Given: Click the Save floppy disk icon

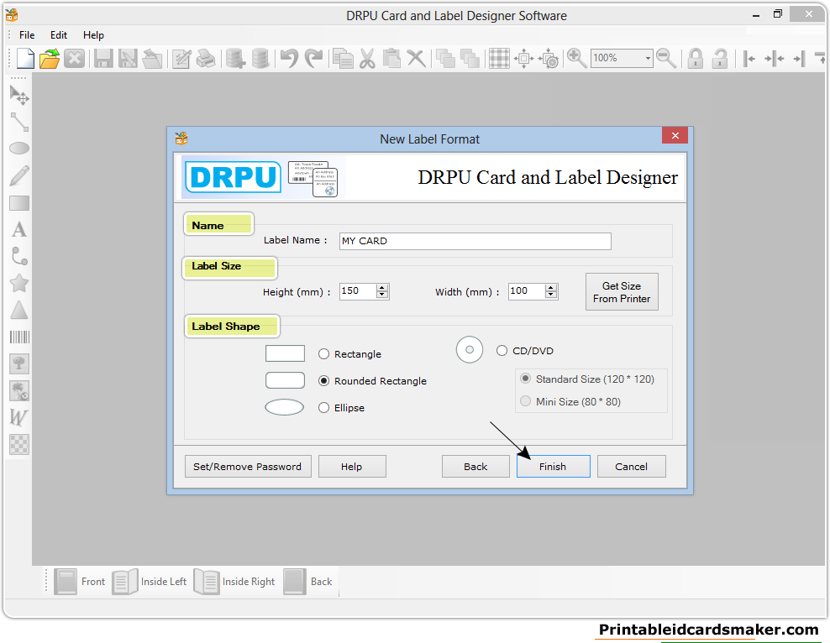Looking at the screenshot, I should click(103, 58).
